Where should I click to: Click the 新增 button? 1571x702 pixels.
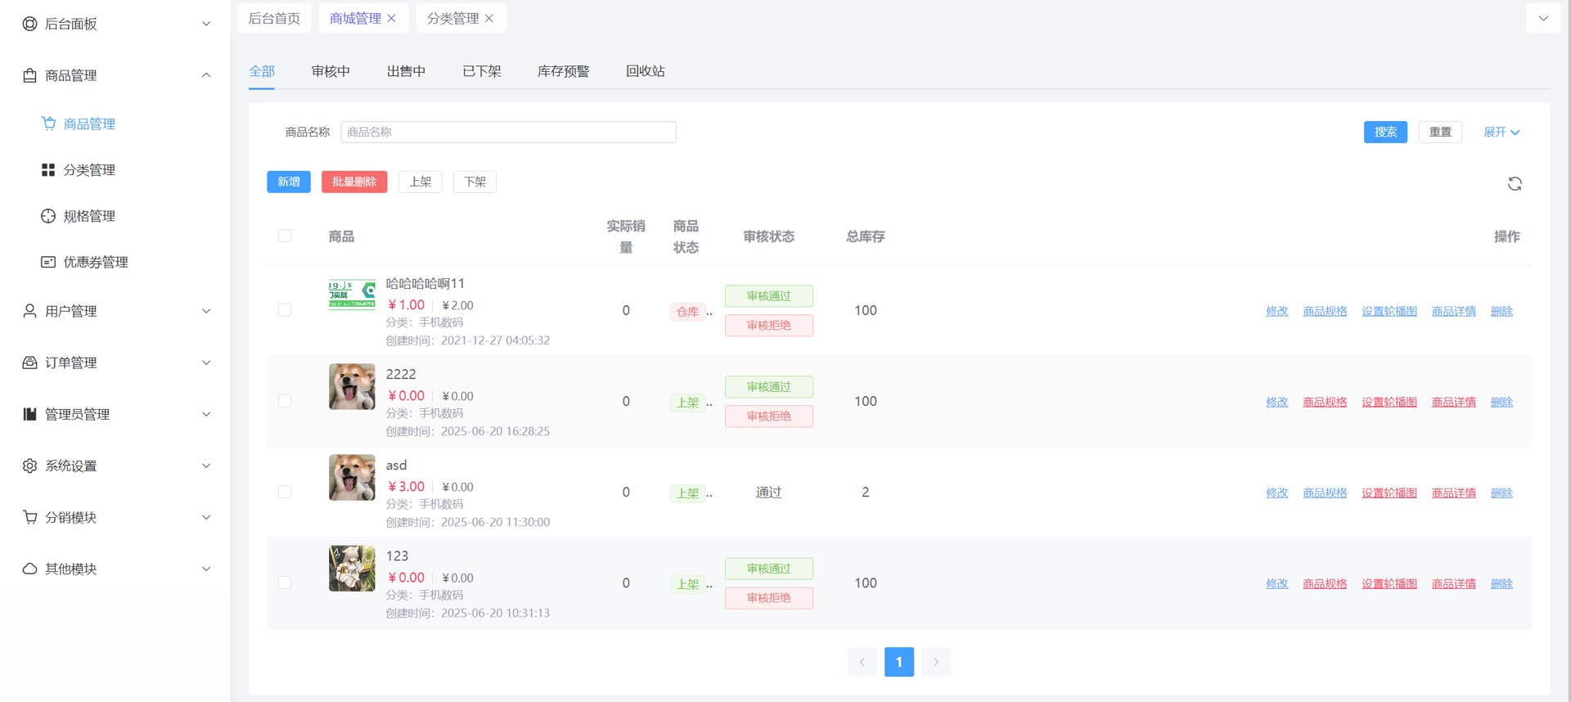coord(289,182)
